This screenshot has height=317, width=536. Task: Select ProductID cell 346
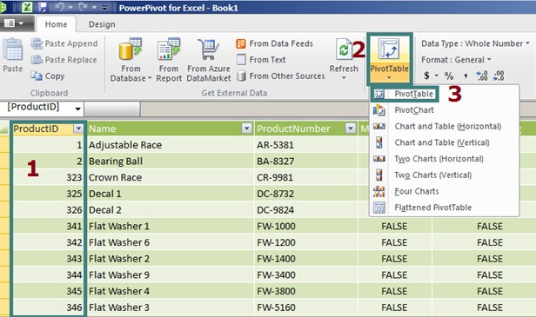(x=48, y=307)
